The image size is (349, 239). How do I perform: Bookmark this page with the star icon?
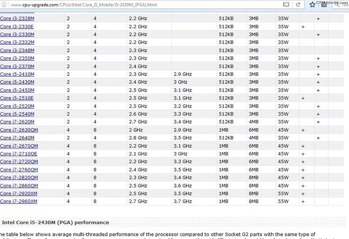pos(312,4)
